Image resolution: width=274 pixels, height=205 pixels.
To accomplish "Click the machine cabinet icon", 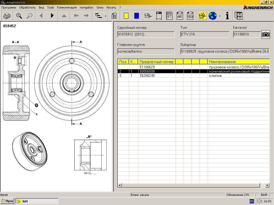I will 159,16.
